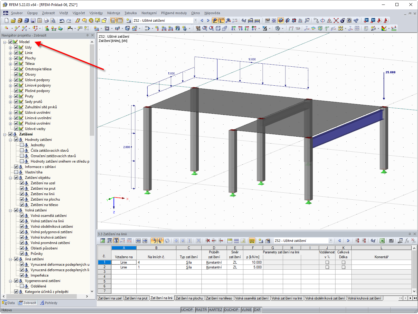
Task: Enable the Jednotky checkbox
Action: [22, 145]
